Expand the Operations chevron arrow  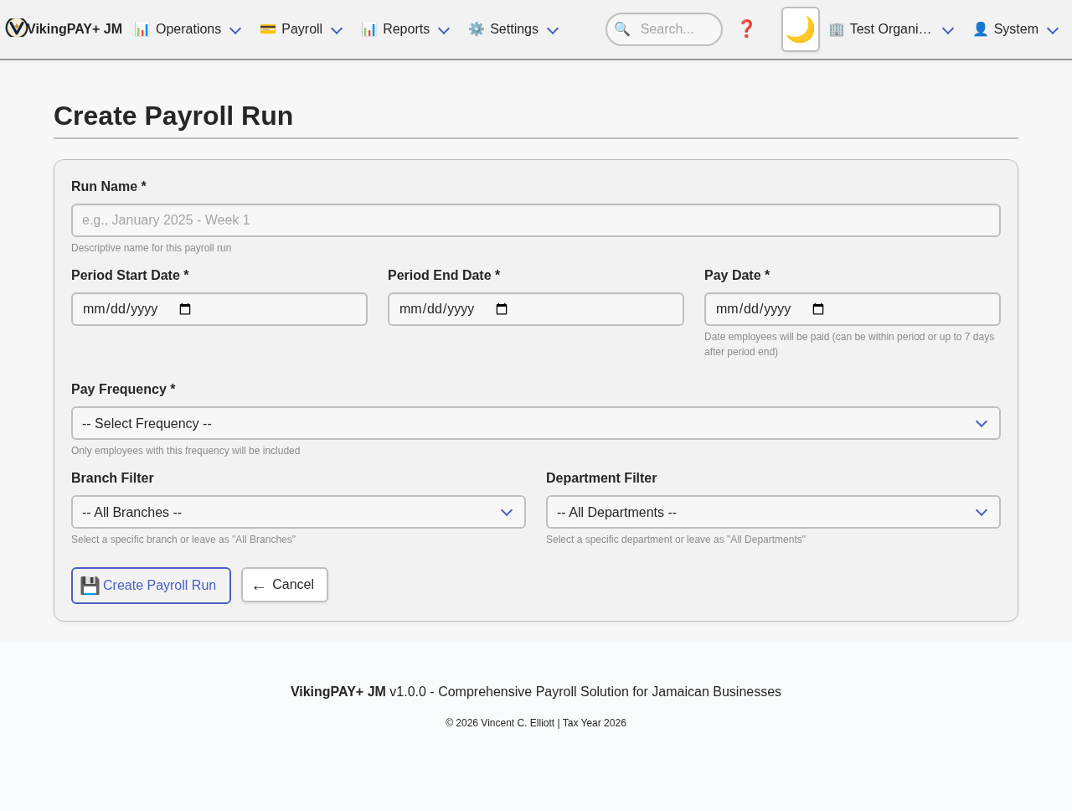(x=235, y=31)
